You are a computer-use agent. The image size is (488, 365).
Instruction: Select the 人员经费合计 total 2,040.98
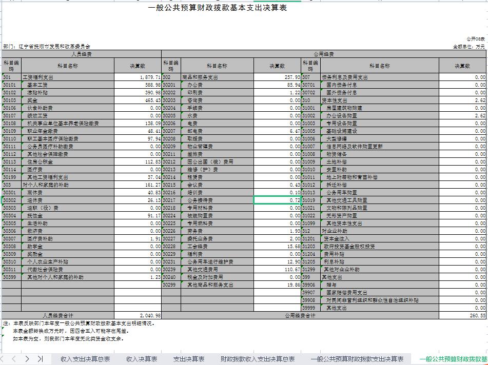tap(138, 316)
